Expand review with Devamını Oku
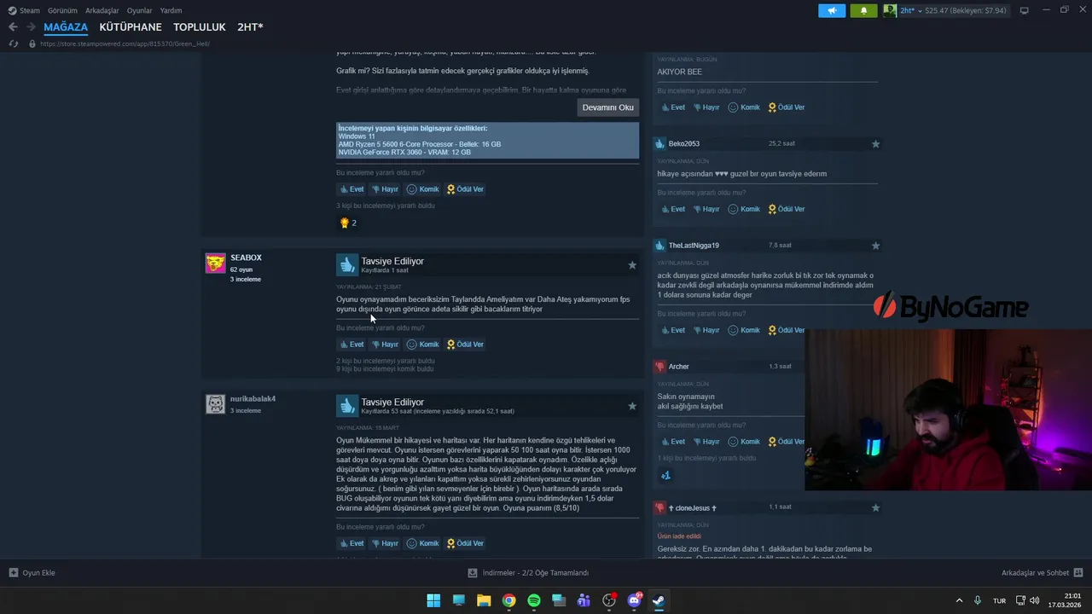Screen dimensions: 1092x614 (607, 107)
